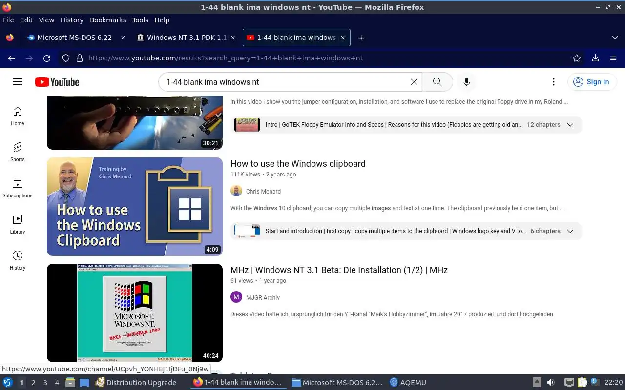
Task: Click the tracking protection shield icon
Action: pos(66,58)
